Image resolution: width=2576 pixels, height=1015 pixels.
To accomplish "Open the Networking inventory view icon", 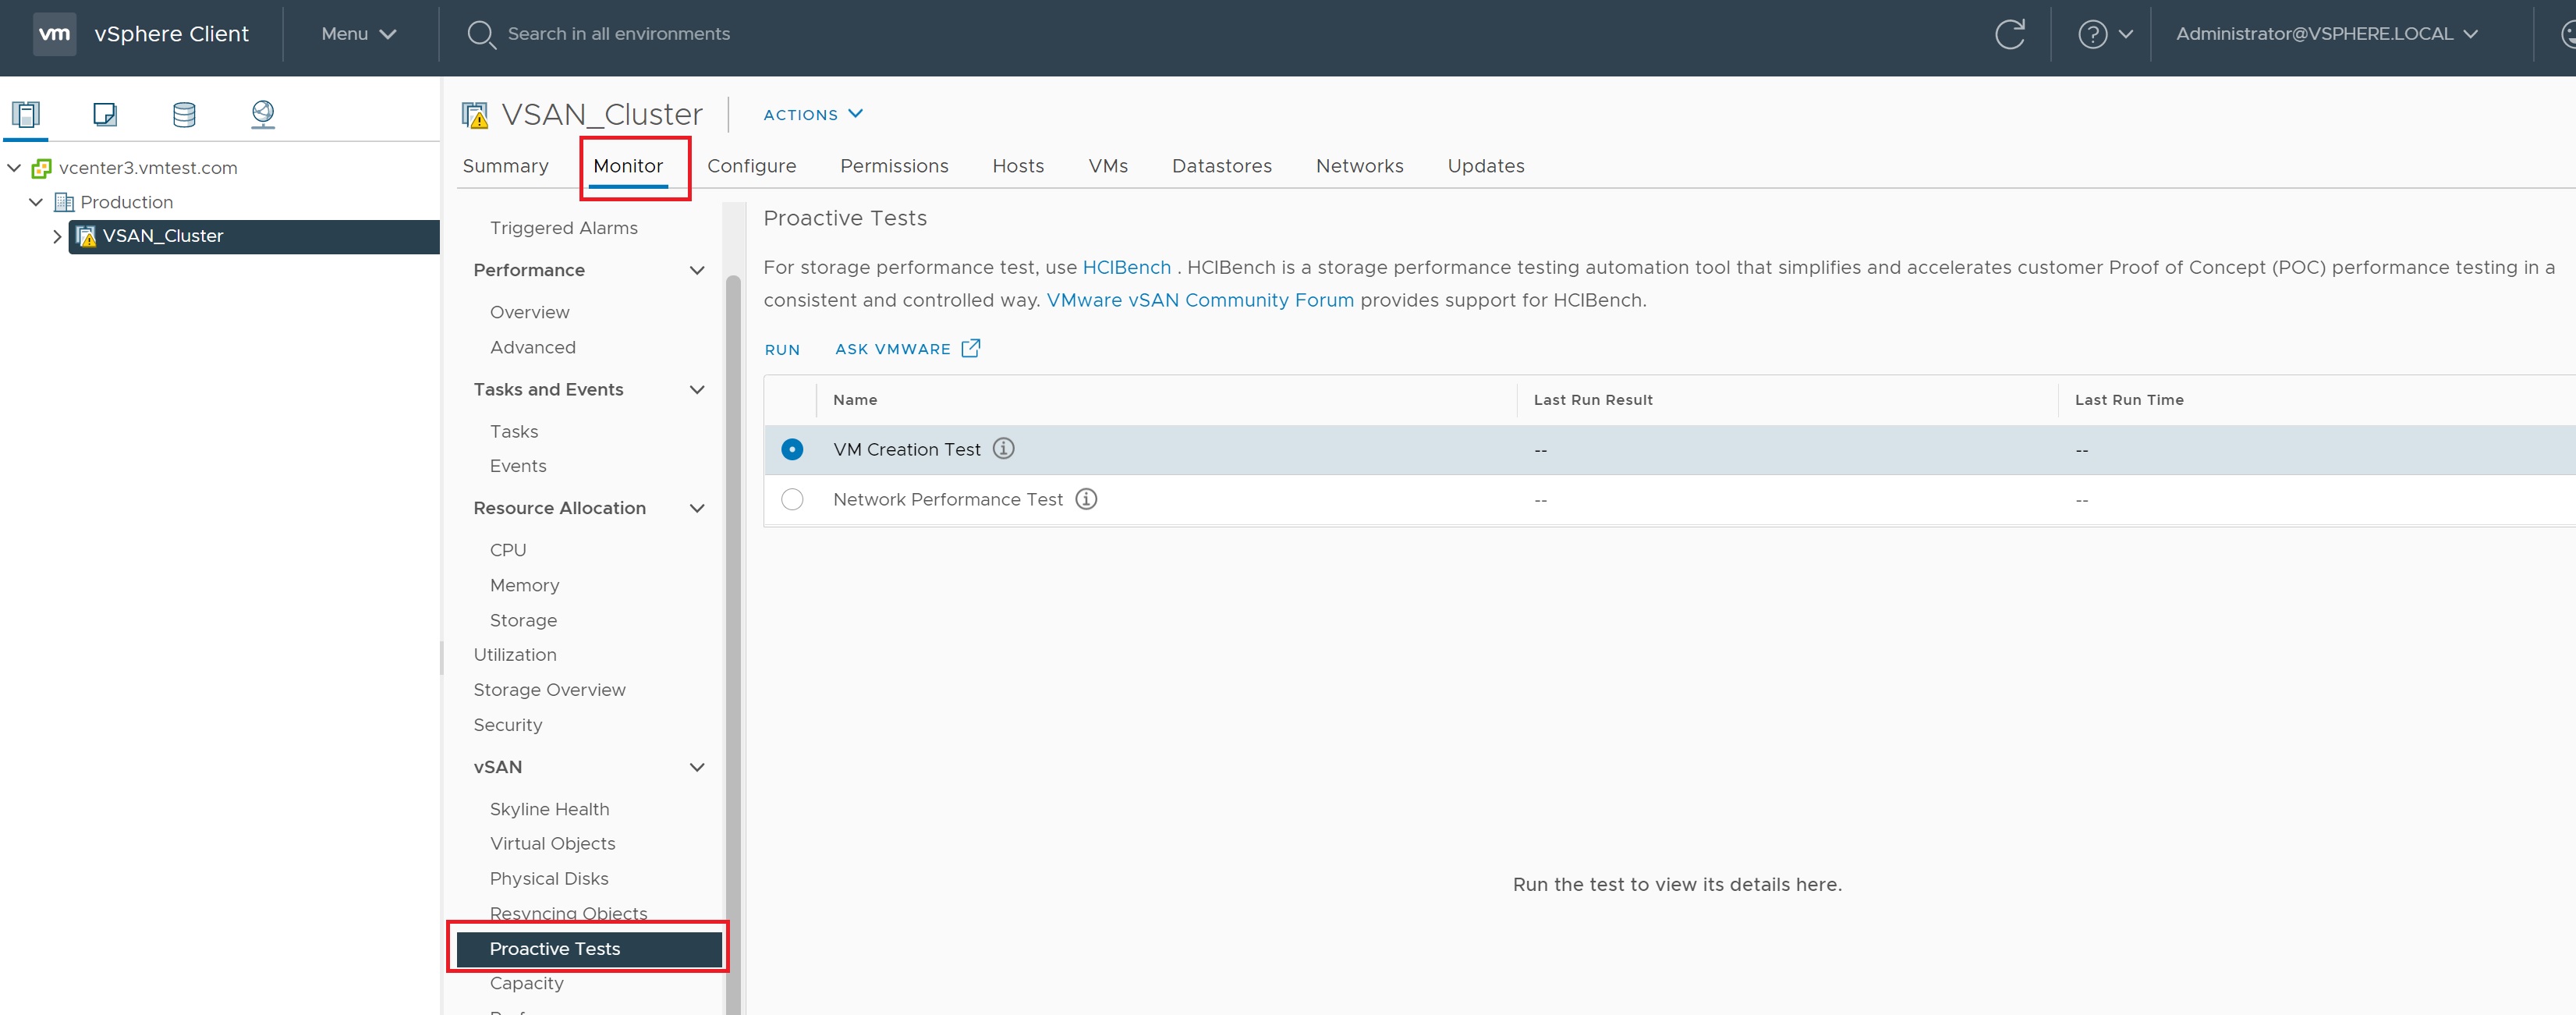I will click(x=263, y=114).
